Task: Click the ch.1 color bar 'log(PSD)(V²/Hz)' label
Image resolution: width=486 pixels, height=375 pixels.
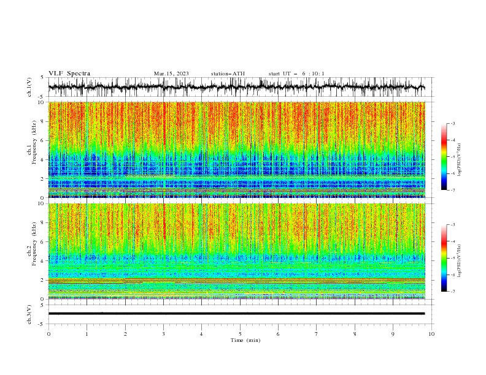Action: pyautogui.click(x=460, y=160)
